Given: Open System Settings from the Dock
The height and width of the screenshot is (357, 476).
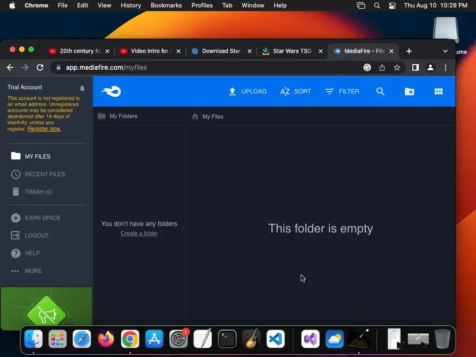Looking at the screenshot, I should (x=178, y=339).
